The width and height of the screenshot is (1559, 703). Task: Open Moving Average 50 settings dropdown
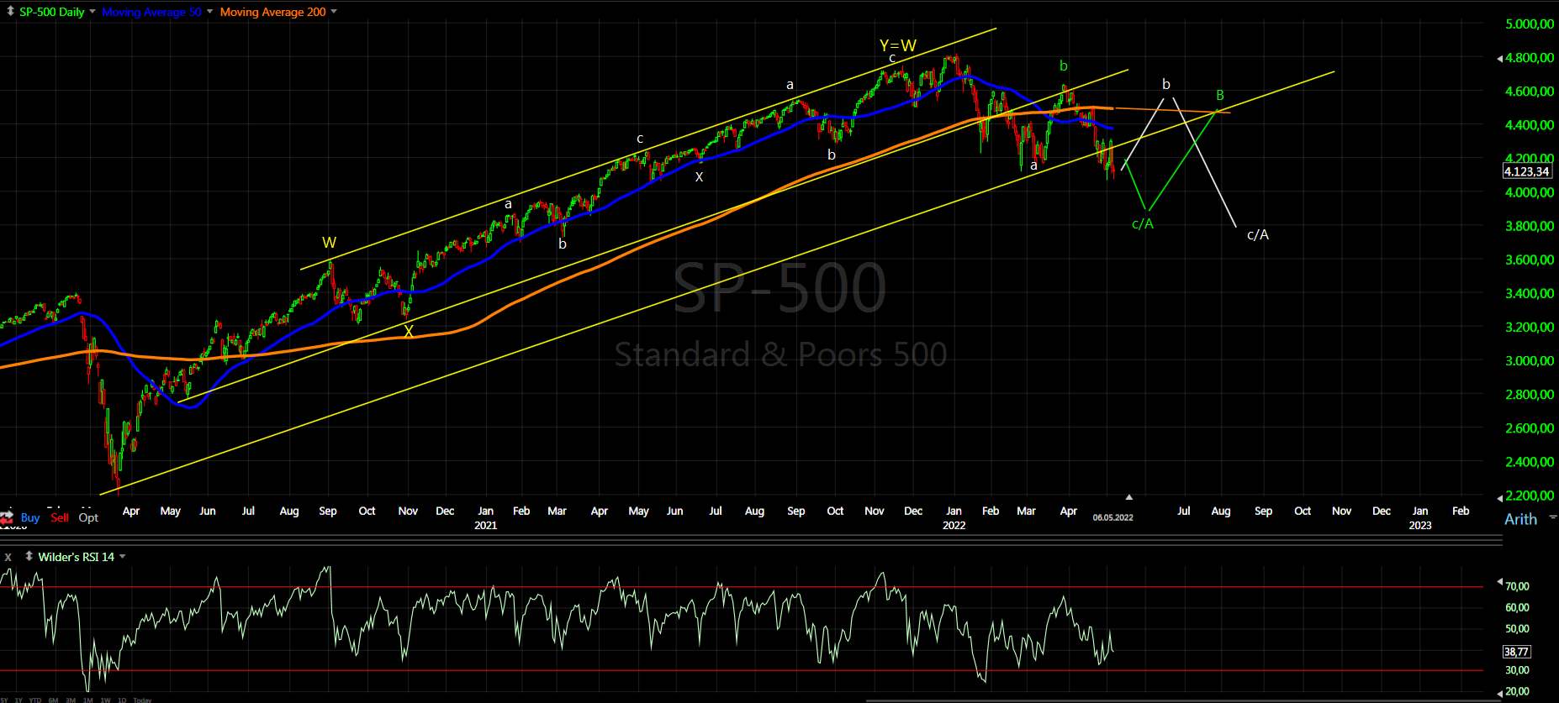(210, 12)
